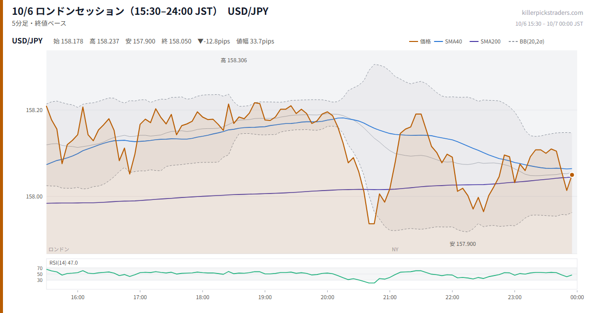Toggle the BB(20,2σ) legend entry
Image resolution: width=593 pixels, height=313 pixels.
526,41
